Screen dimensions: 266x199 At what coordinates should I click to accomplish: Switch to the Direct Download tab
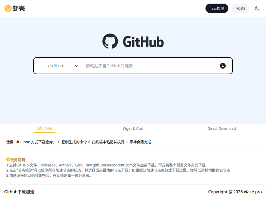(221, 129)
